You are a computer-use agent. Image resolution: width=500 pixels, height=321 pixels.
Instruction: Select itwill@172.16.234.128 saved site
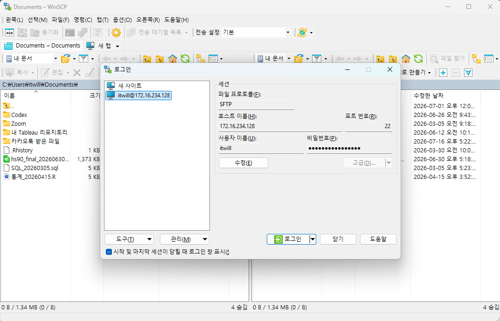point(139,95)
